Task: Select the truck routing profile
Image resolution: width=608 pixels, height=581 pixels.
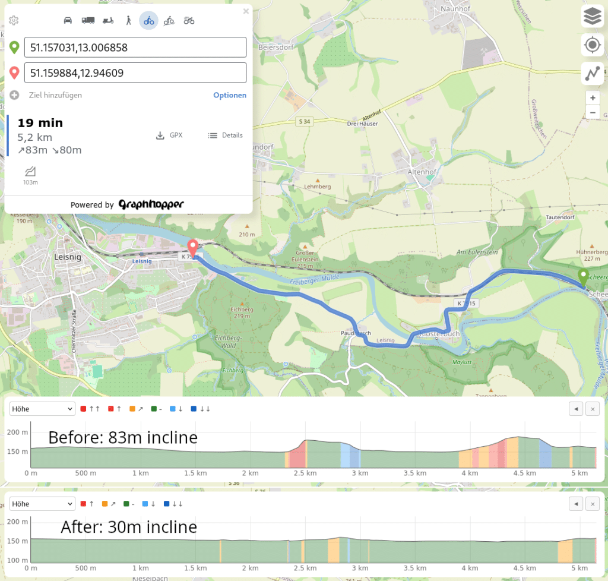Action: pyautogui.click(x=88, y=21)
